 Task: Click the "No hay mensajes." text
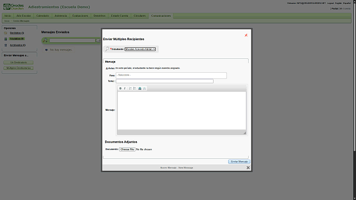pyautogui.click(x=61, y=50)
